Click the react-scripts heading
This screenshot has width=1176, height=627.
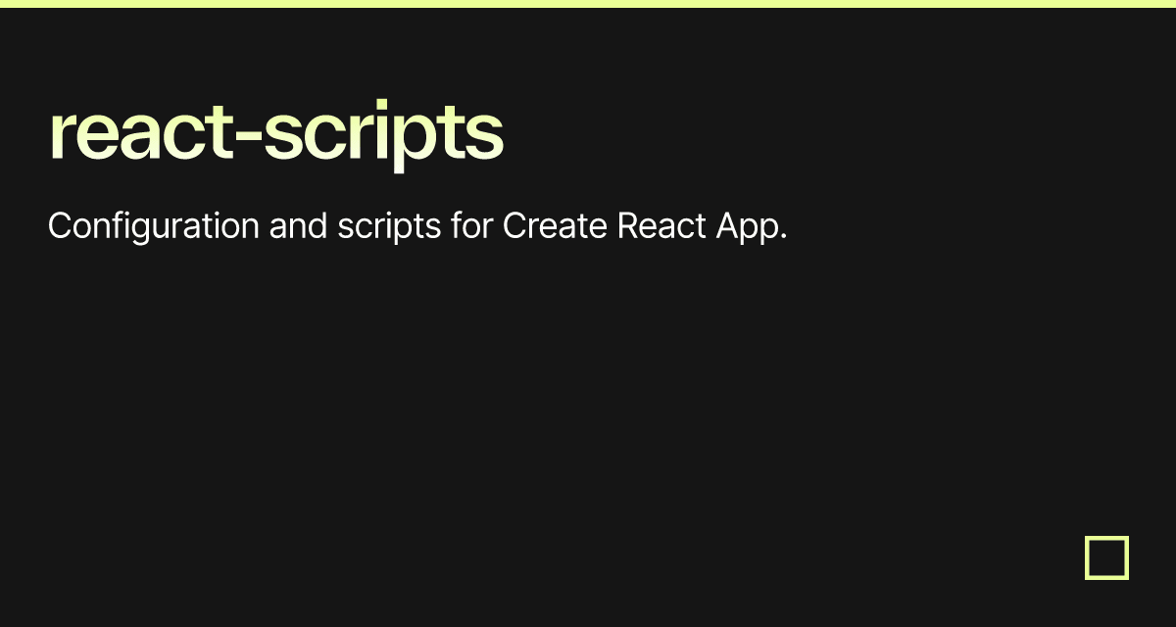coord(276,132)
